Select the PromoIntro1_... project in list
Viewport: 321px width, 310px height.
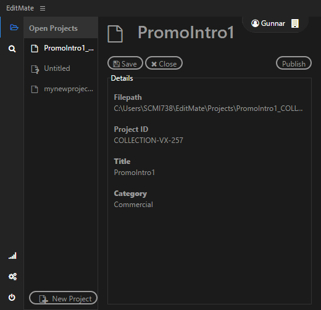(x=61, y=48)
